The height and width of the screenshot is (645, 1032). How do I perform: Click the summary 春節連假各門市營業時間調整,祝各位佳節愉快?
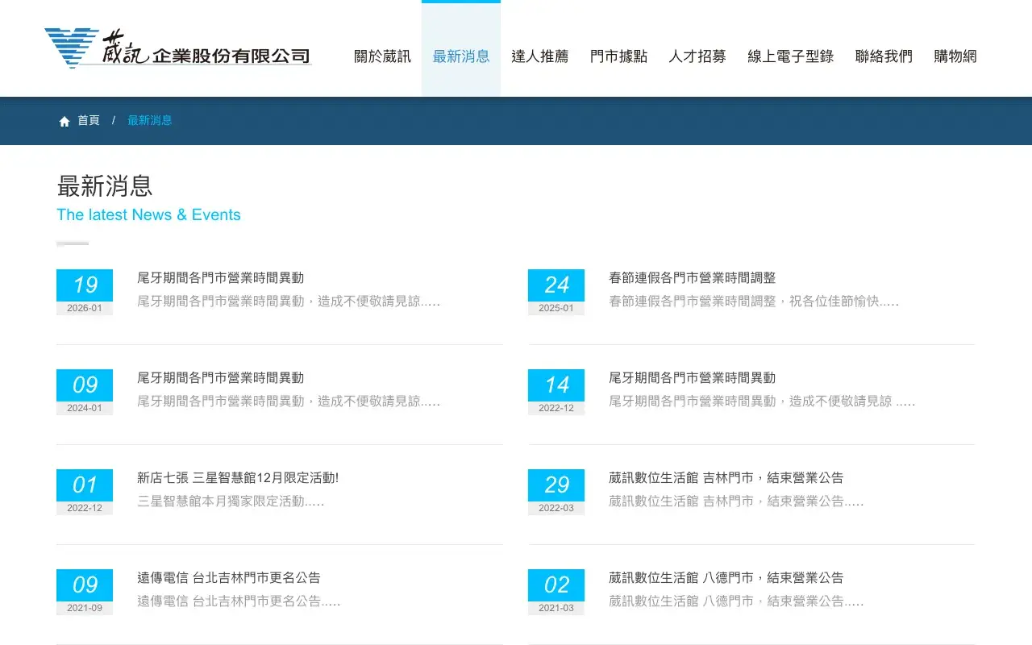pyautogui.click(x=754, y=302)
